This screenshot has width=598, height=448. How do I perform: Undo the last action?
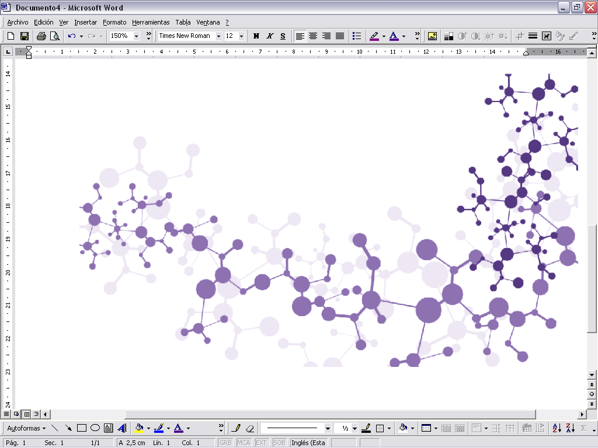tap(72, 36)
